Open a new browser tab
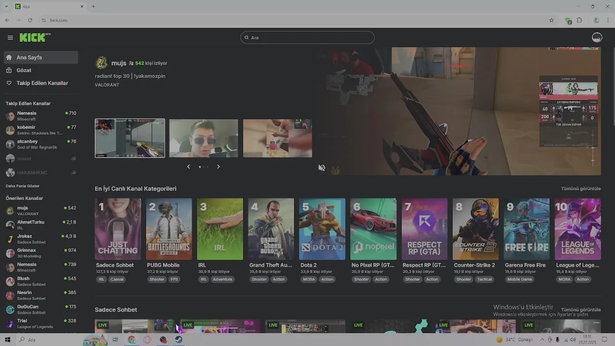615x346 pixels. pyautogui.click(x=93, y=6)
